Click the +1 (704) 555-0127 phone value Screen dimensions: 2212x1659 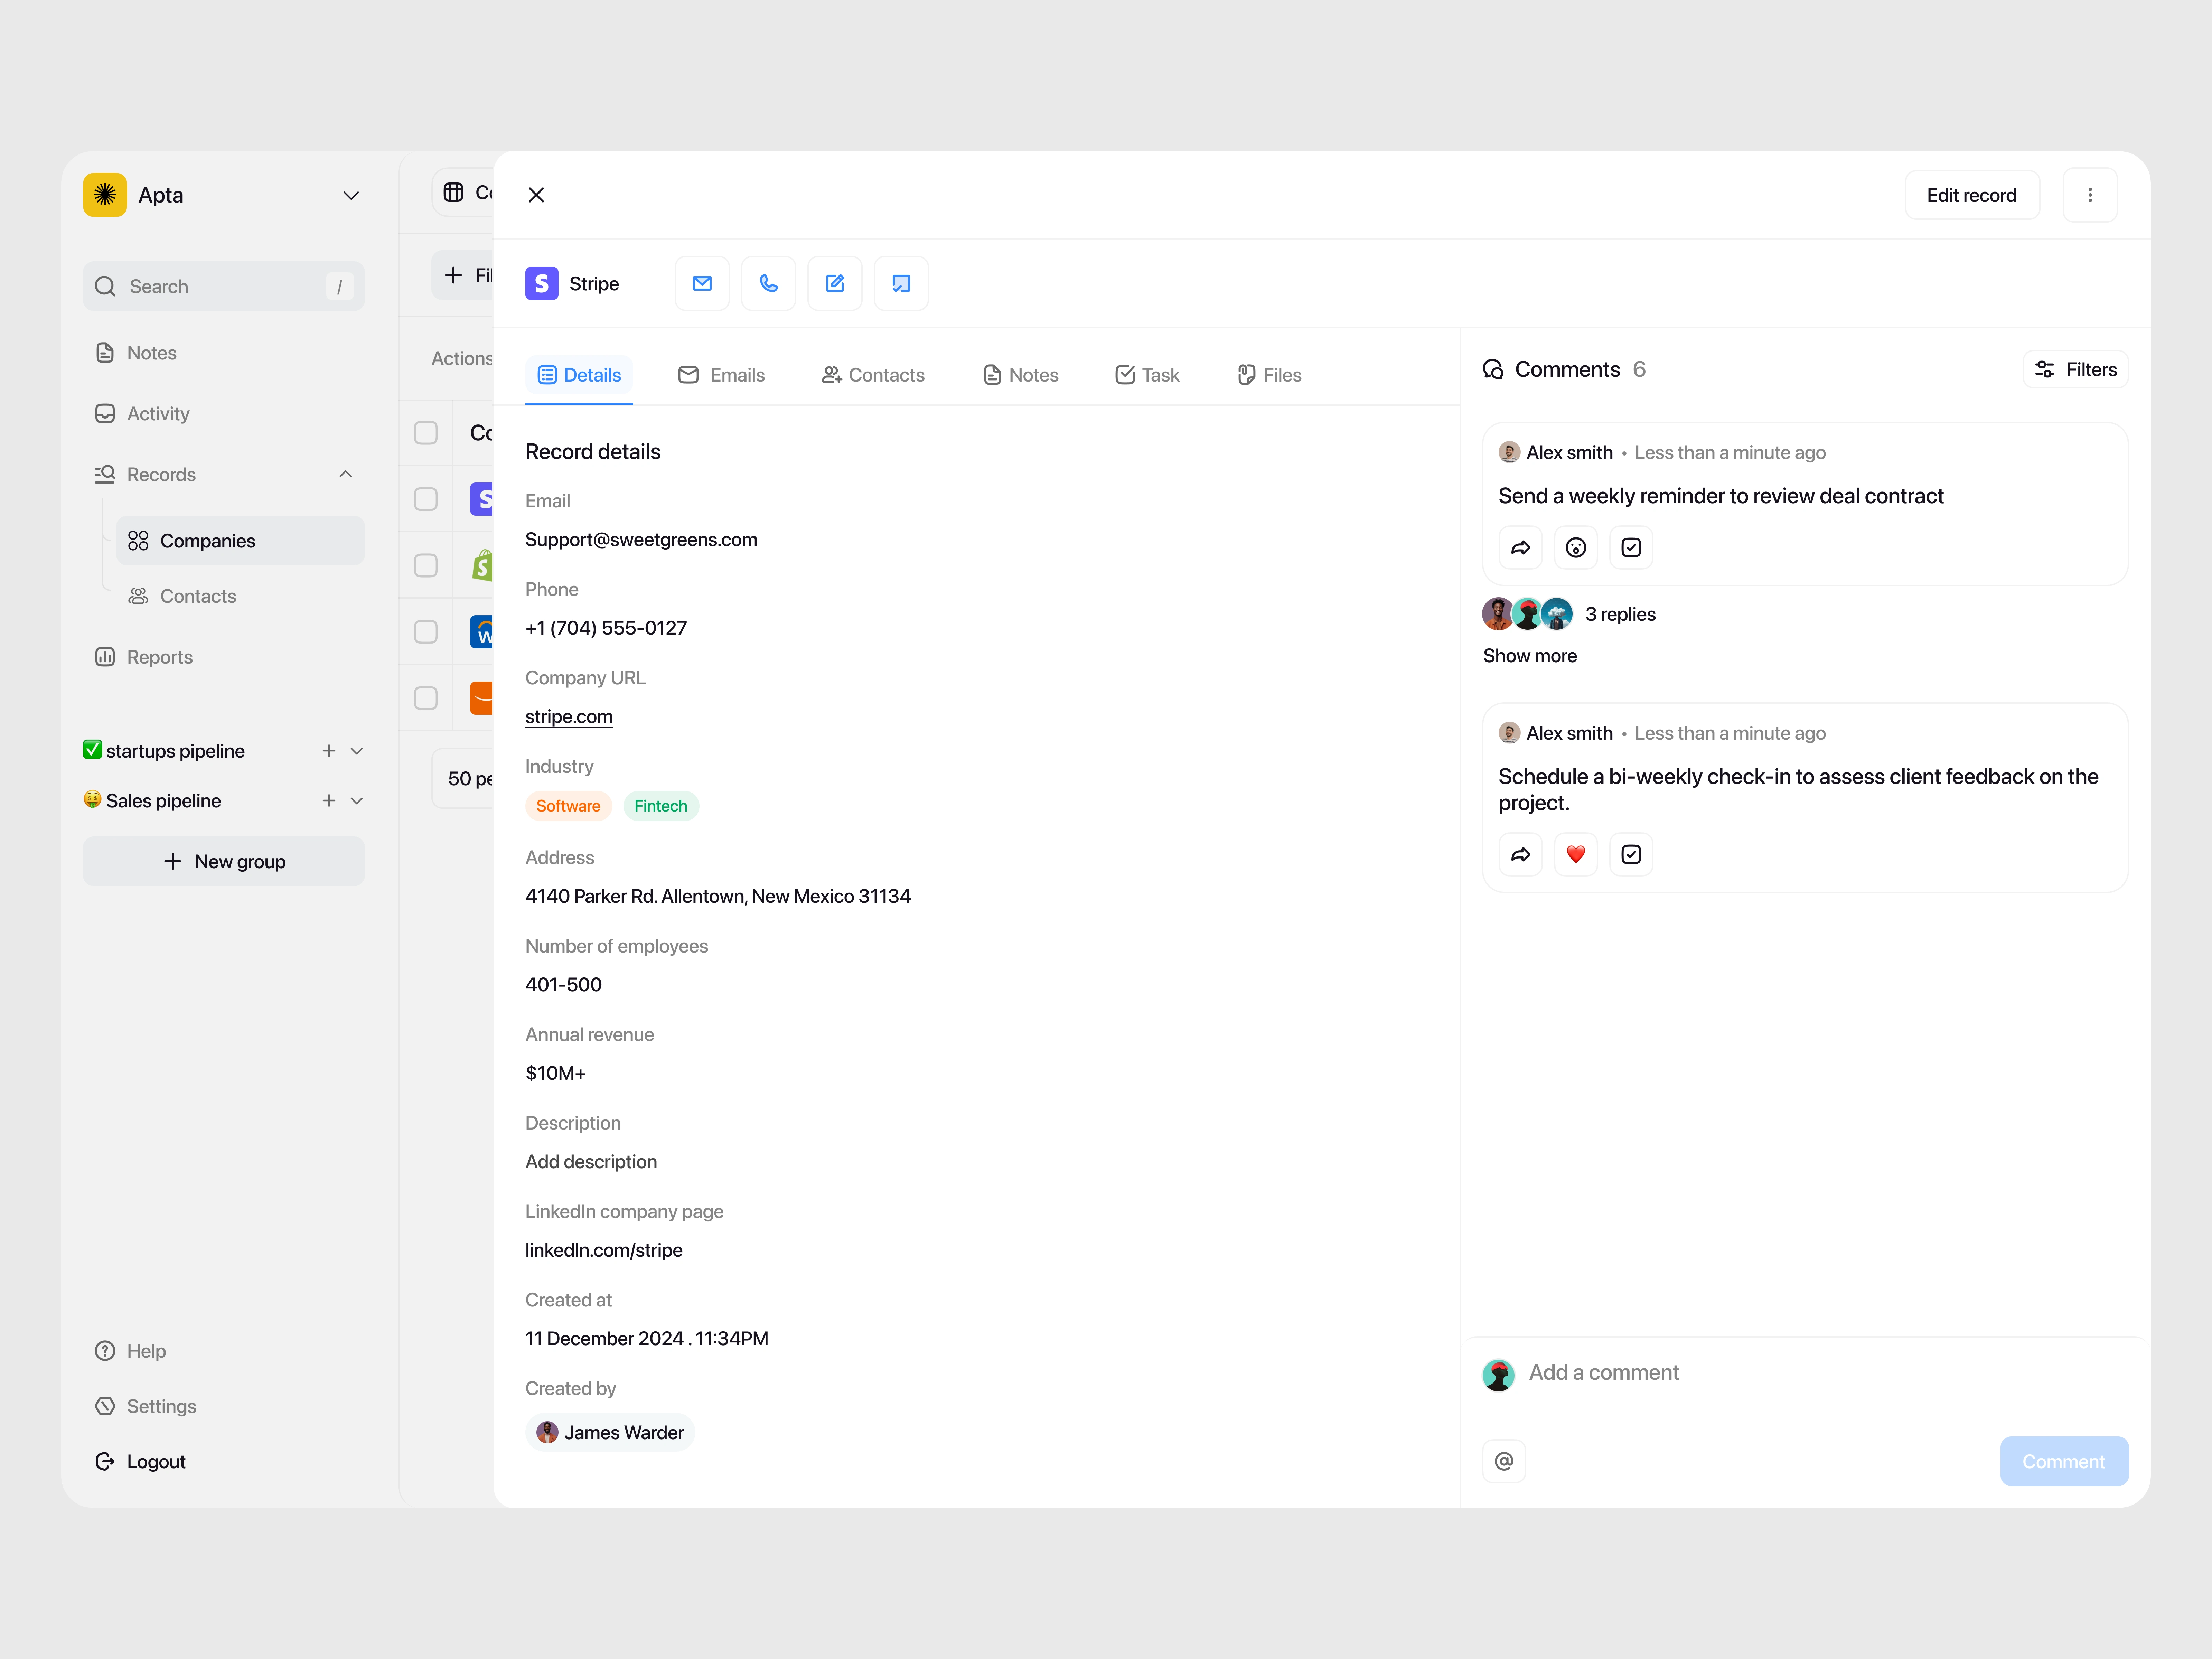click(x=606, y=628)
